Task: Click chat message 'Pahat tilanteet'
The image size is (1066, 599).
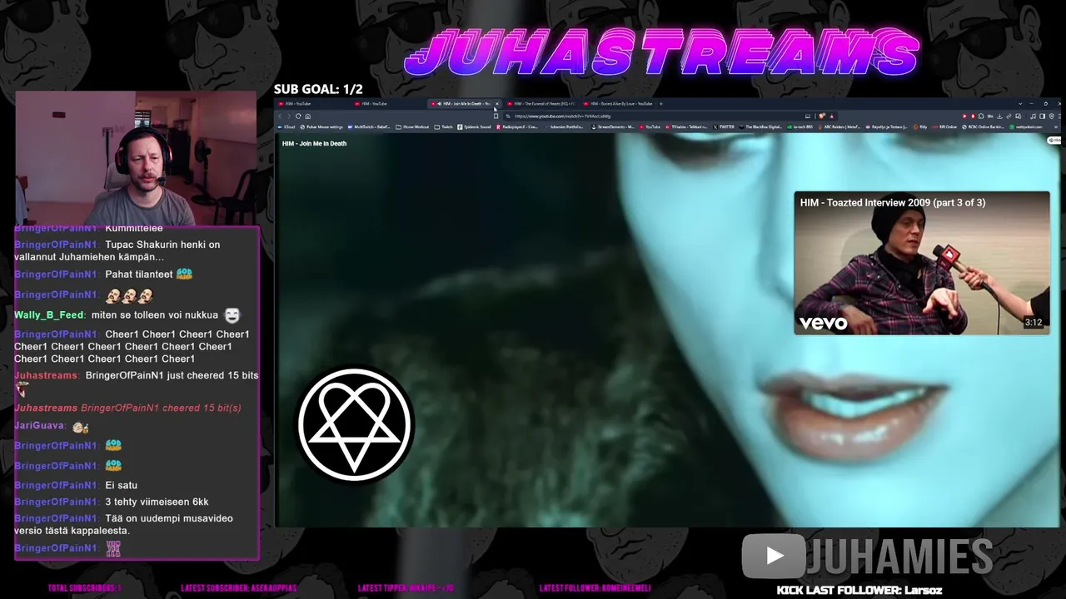Action: [x=139, y=275]
